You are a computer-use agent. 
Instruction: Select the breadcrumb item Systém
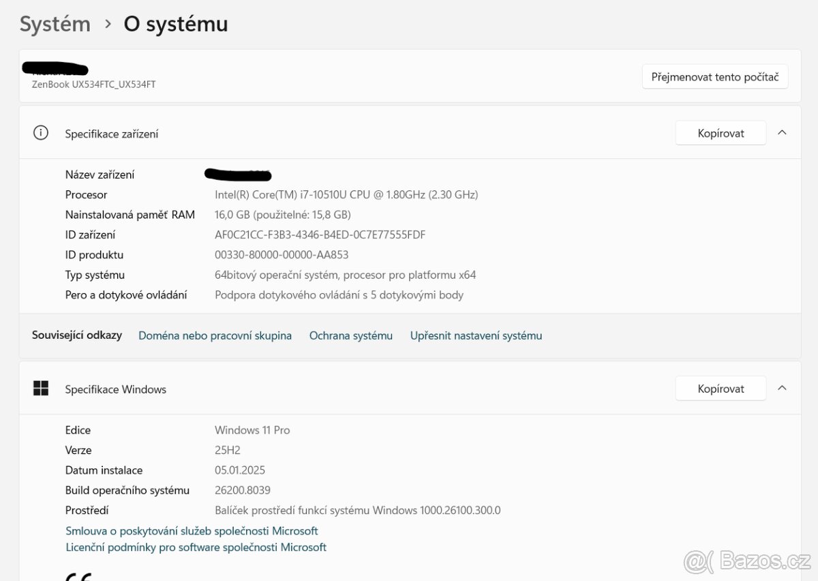[55, 23]
